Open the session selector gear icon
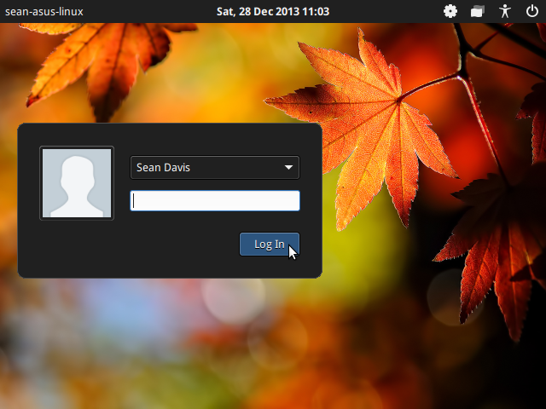The width and height of the screenshot is (546, 409). point(450,12)
